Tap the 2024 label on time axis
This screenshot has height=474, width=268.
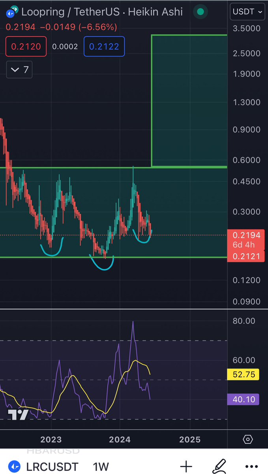coord(120,440)
